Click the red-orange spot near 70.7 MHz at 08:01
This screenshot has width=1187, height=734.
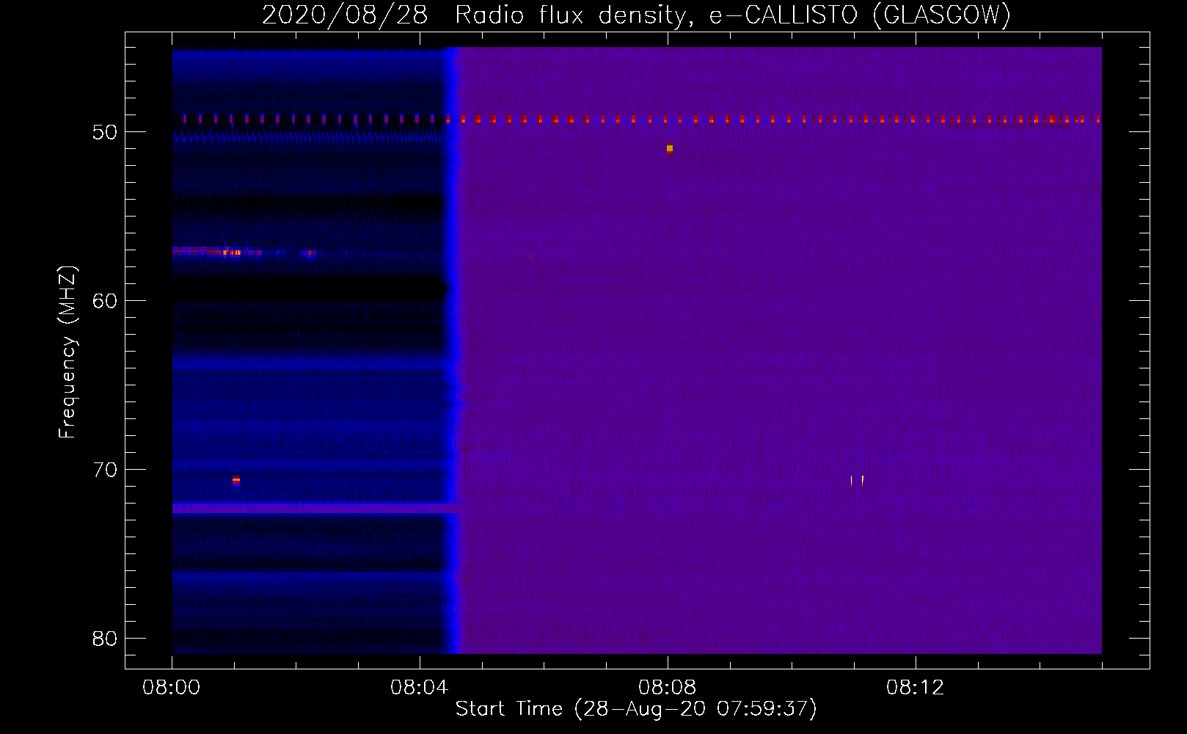click(x=236, y=481)
